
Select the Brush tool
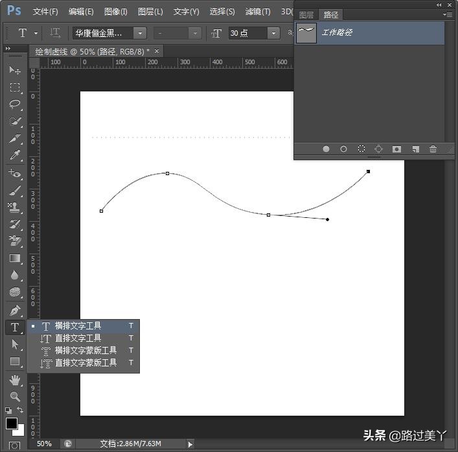tap(15, 191)
